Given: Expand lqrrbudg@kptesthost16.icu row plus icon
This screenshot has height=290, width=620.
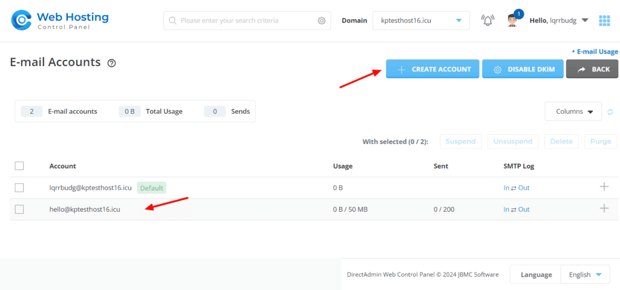Looking at the screenshot, I should click(x=604, y=186).
